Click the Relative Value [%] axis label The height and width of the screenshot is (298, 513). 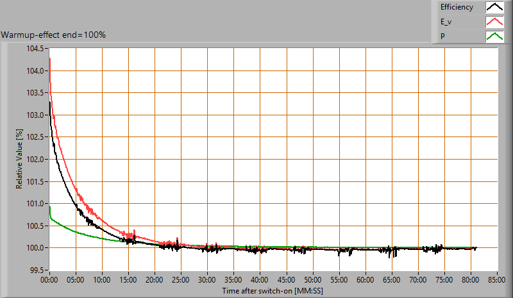coord(20,159)
